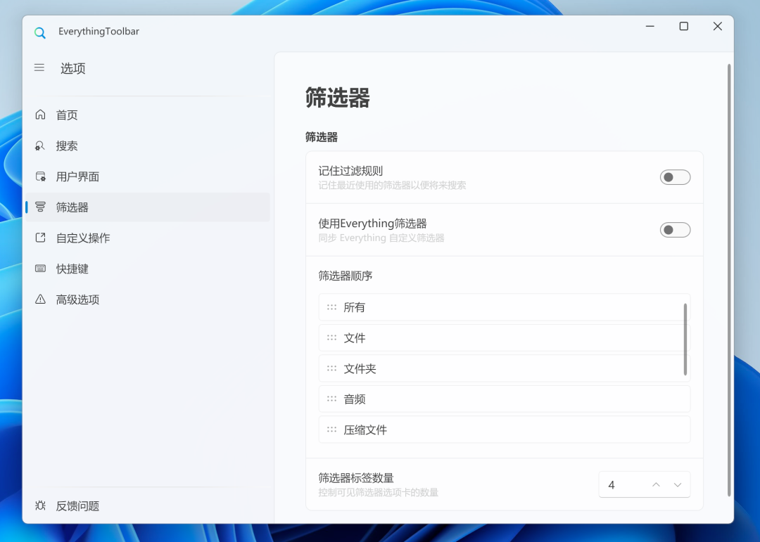The image size is (760, 542).
Task: Click the 选项 header text
Action: pyautogui.click(x=72, y=68)
